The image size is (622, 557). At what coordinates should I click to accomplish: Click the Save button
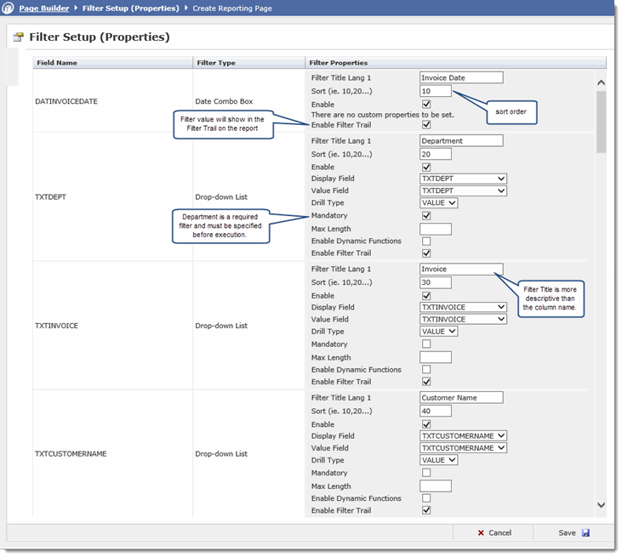pyautogui.click(x=573, y=533)
